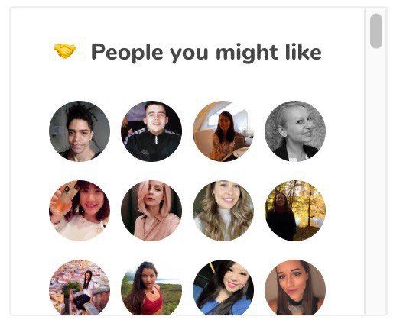View profile in blue top car selfie
Viewport: 416px width, 336px height.
point(223,287)
